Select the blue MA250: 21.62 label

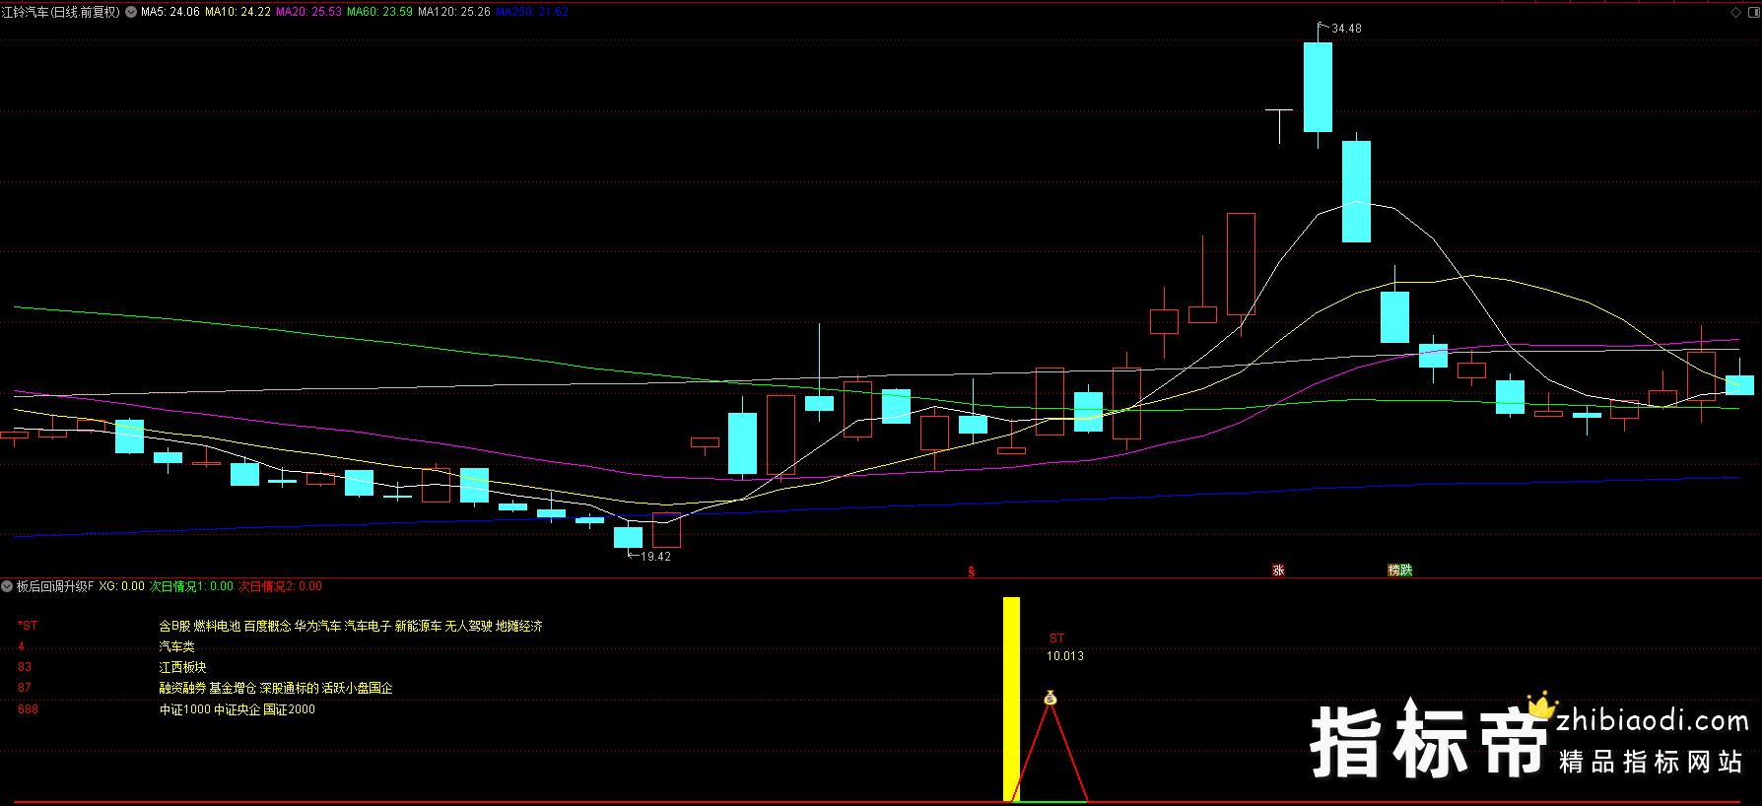531,12
